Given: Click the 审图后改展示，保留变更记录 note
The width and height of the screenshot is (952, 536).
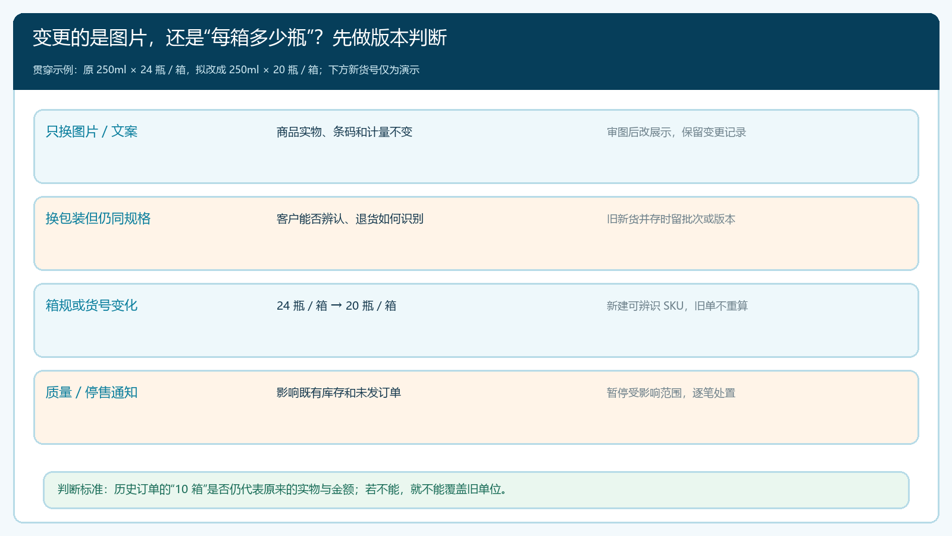Looking at the screenshot, I should (677, 132).
